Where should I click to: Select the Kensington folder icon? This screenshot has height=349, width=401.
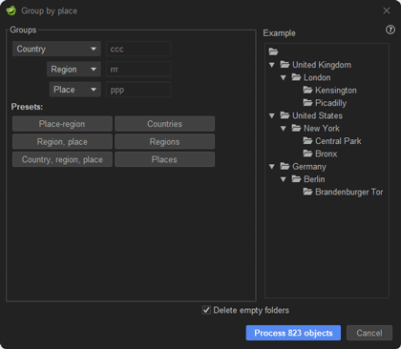tap(307, 90)
